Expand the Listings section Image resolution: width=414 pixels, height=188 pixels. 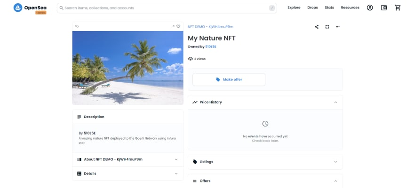click(x=335, y=162)
